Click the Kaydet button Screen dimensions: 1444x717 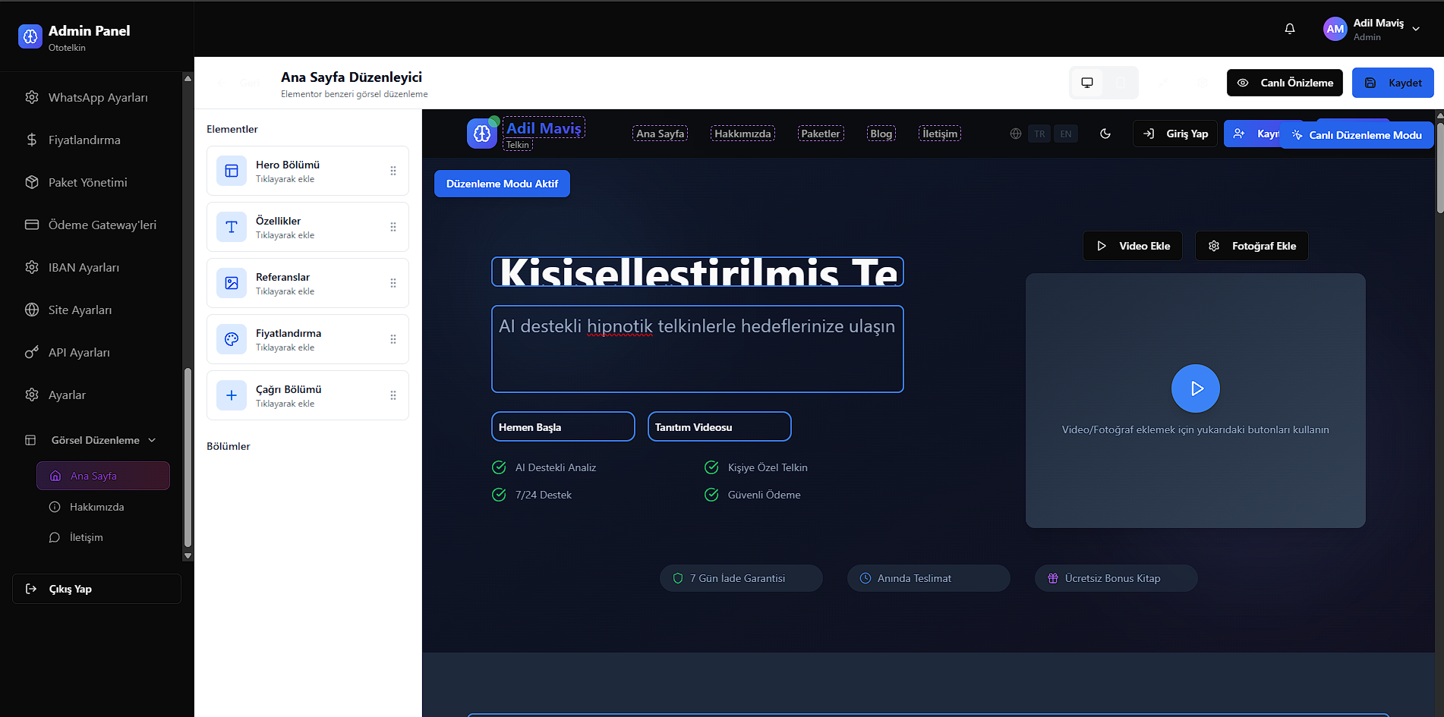1393,82
